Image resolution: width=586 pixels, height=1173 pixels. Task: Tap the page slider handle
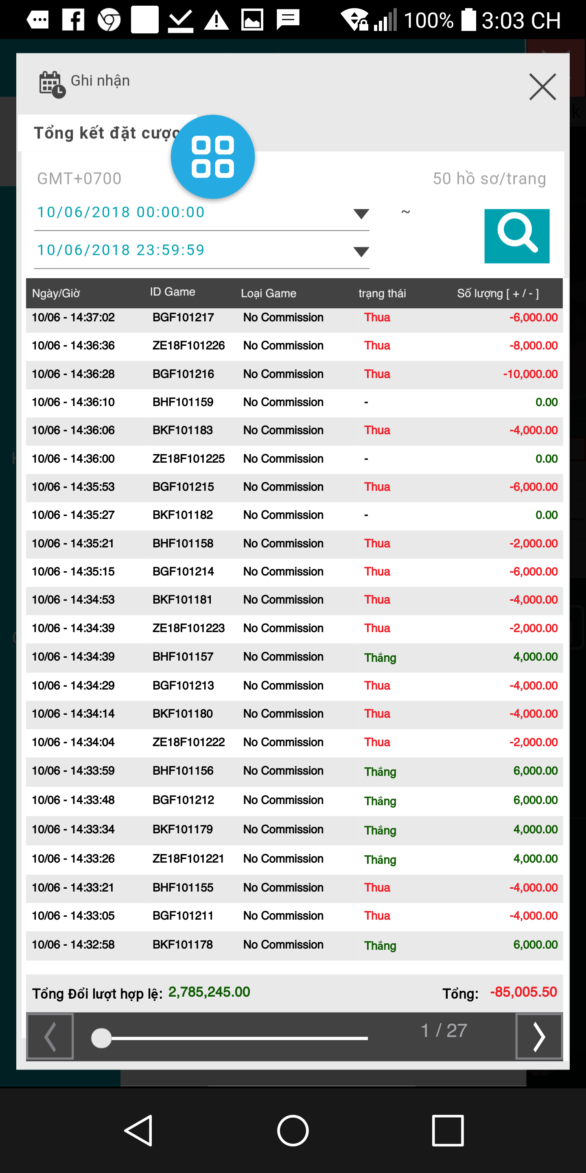[101, 1038]
